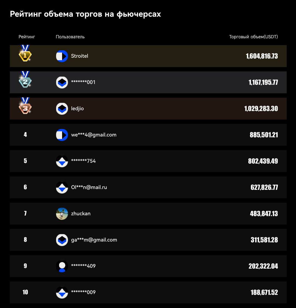Click the rank number 10
This screenshot has height=308, width=296.
pyautogui.click(x=25, y=292)
